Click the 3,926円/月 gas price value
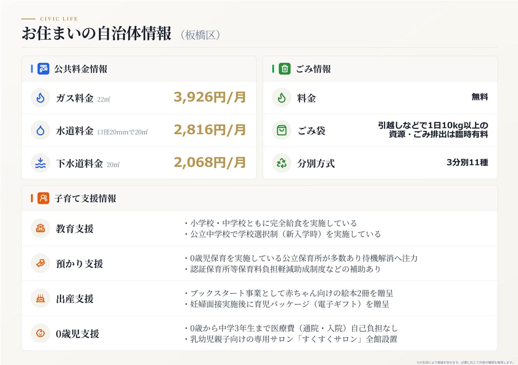 [x=210, y=97]
